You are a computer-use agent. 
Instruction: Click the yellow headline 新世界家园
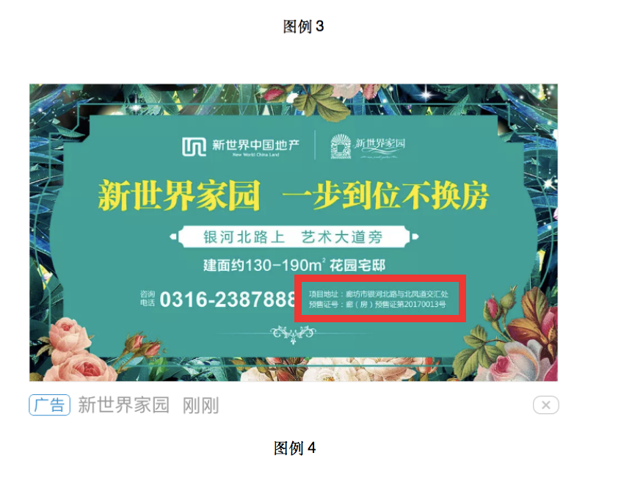point(179,195)
